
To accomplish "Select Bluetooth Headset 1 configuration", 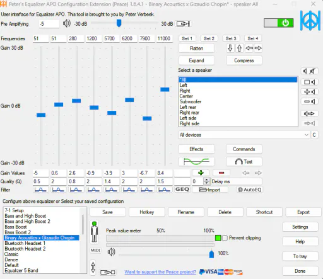I will click(42, 243).
